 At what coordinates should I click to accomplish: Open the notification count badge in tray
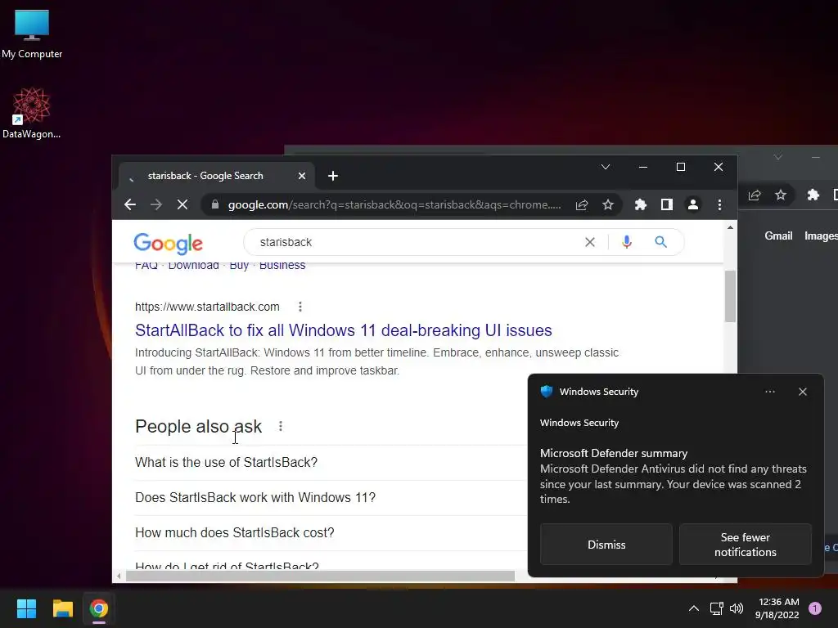tap(815, 608)
